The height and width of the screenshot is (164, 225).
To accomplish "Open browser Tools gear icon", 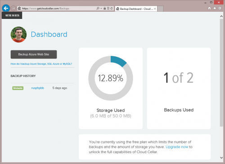I will [x=220, y=8].
